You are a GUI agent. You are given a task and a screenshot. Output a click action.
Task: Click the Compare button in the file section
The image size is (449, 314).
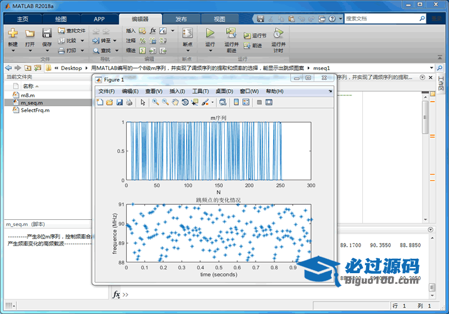pos(68,41)
